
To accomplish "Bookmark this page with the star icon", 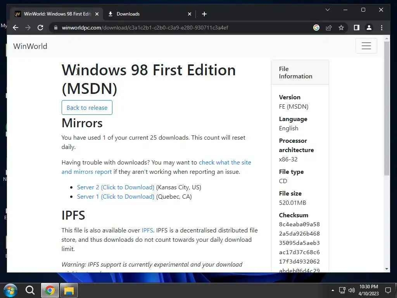I will coord(341,28).
